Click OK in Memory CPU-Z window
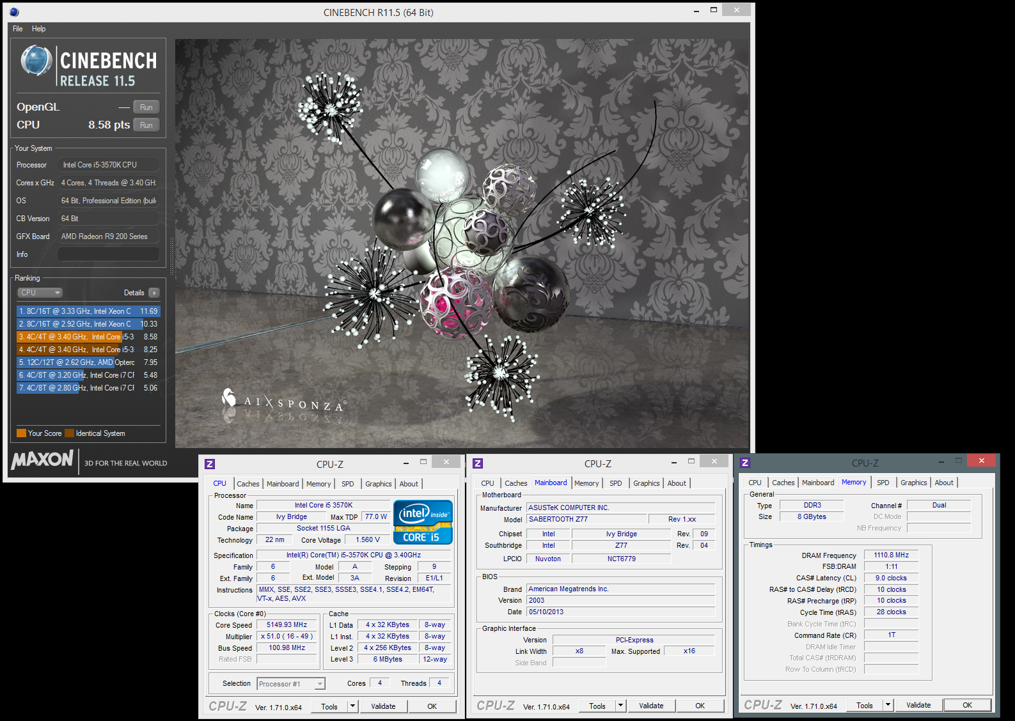The image size is (1015, 721). [967, 705]
